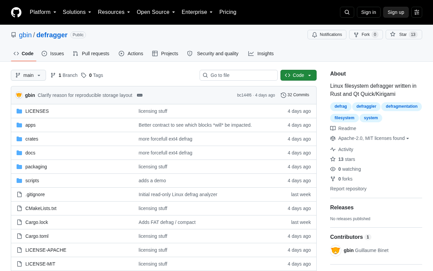Open the defragger repository name link
Image resolution: width=433 pixels, height=271 pixels.
tap(52, 35)
